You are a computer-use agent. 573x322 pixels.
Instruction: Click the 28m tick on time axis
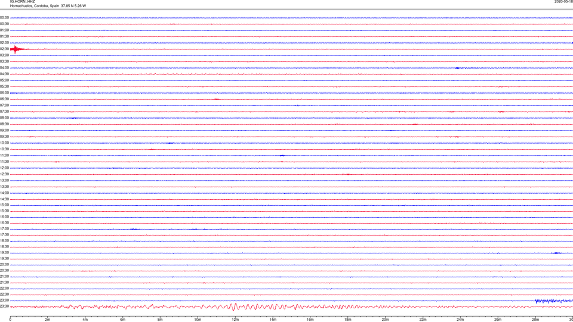pos(535,320)
